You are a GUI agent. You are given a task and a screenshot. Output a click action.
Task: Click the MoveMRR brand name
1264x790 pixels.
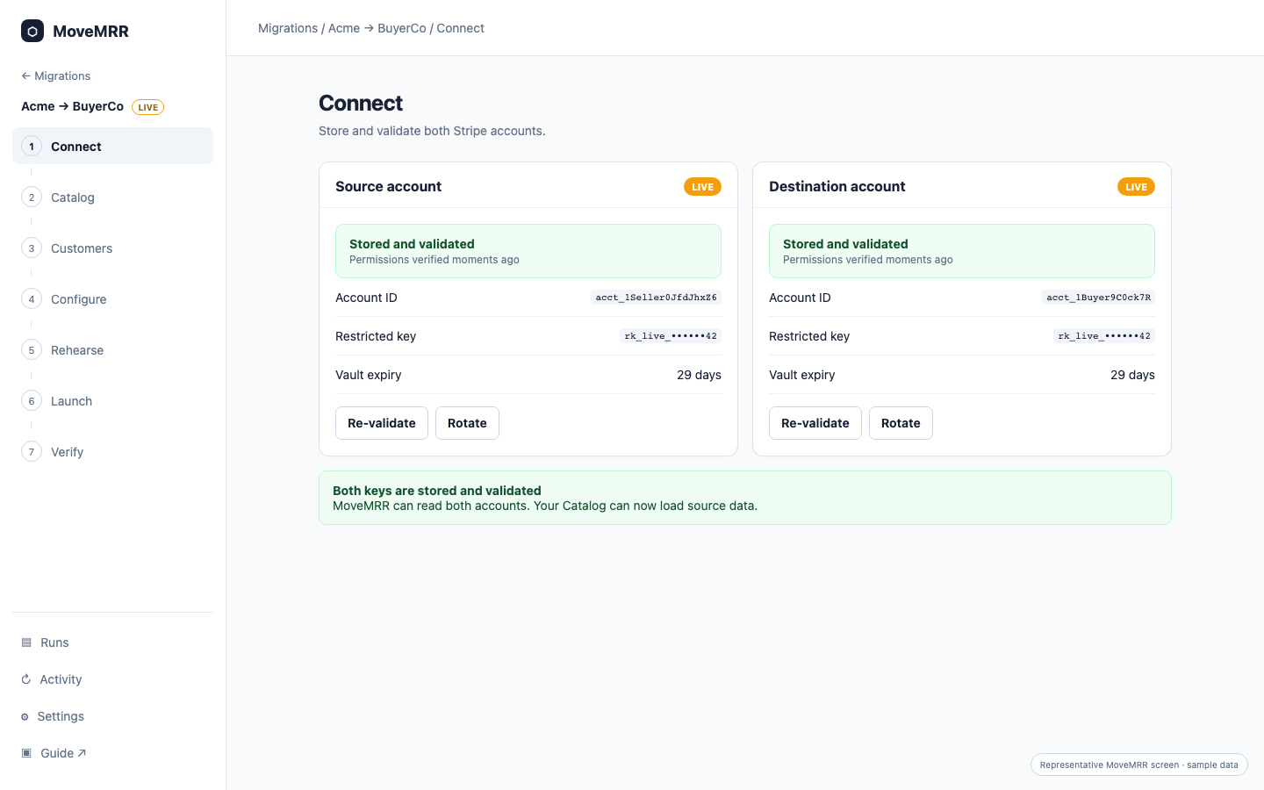click(90, 32)
